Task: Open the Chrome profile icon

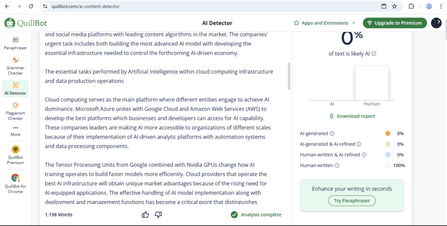Action: (429, 6)
